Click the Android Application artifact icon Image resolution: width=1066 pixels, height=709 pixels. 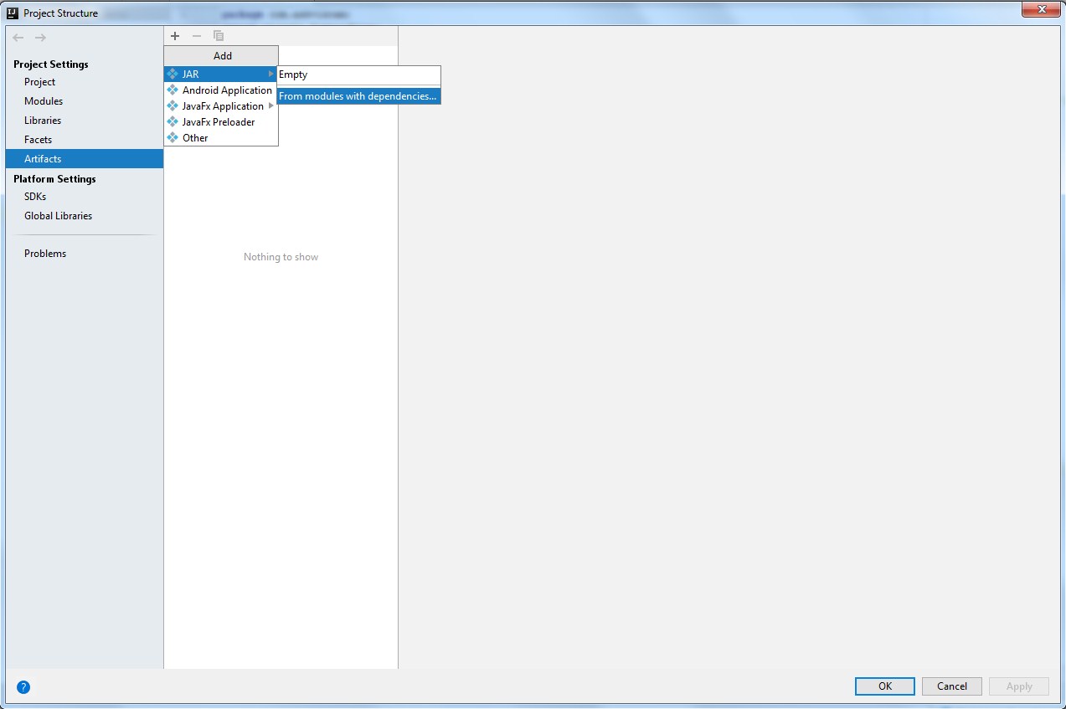pos(173,90)
